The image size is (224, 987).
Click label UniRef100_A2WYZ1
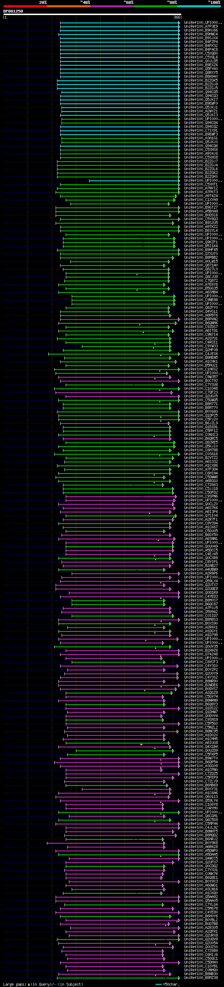click(x=201, y=111)
